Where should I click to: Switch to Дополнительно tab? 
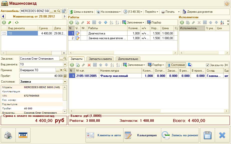click(128, 59)
